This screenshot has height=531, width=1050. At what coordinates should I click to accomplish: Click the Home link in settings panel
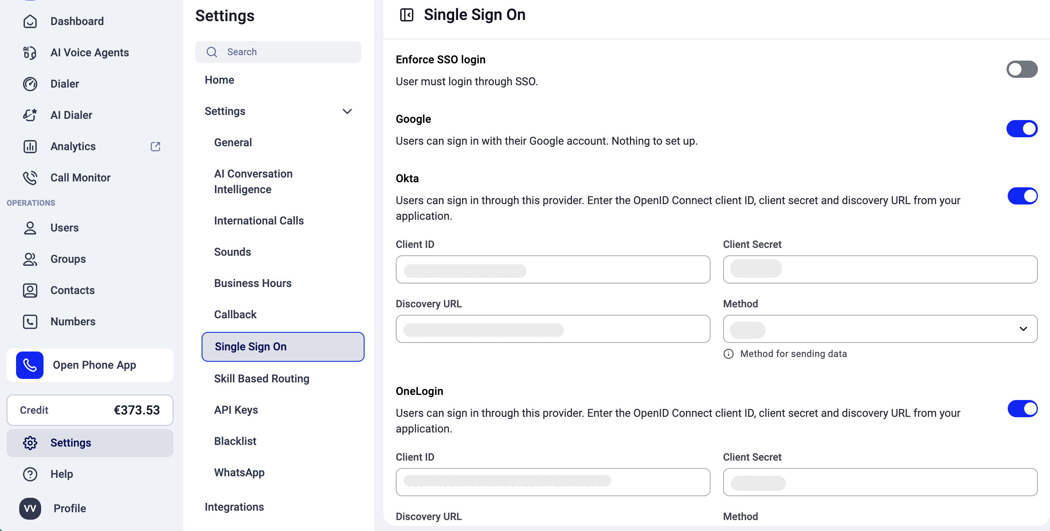point(219,80)
